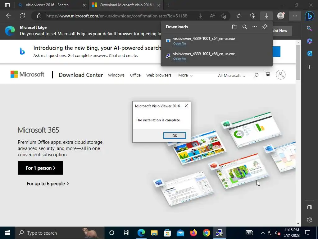Click For up to 6 people link

48,184
